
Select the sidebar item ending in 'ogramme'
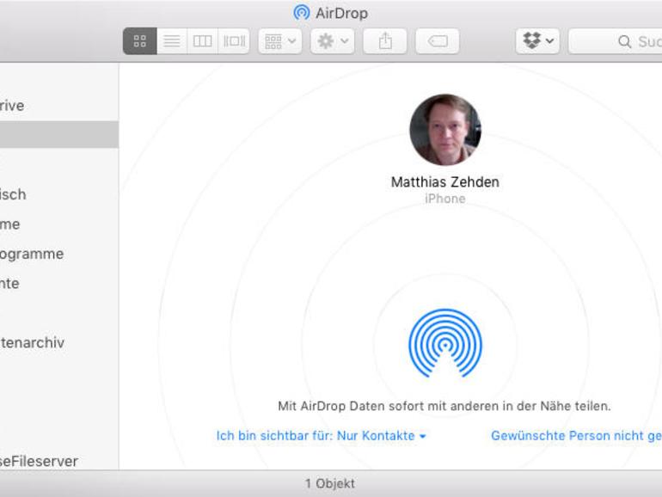(x=59, y=254)
